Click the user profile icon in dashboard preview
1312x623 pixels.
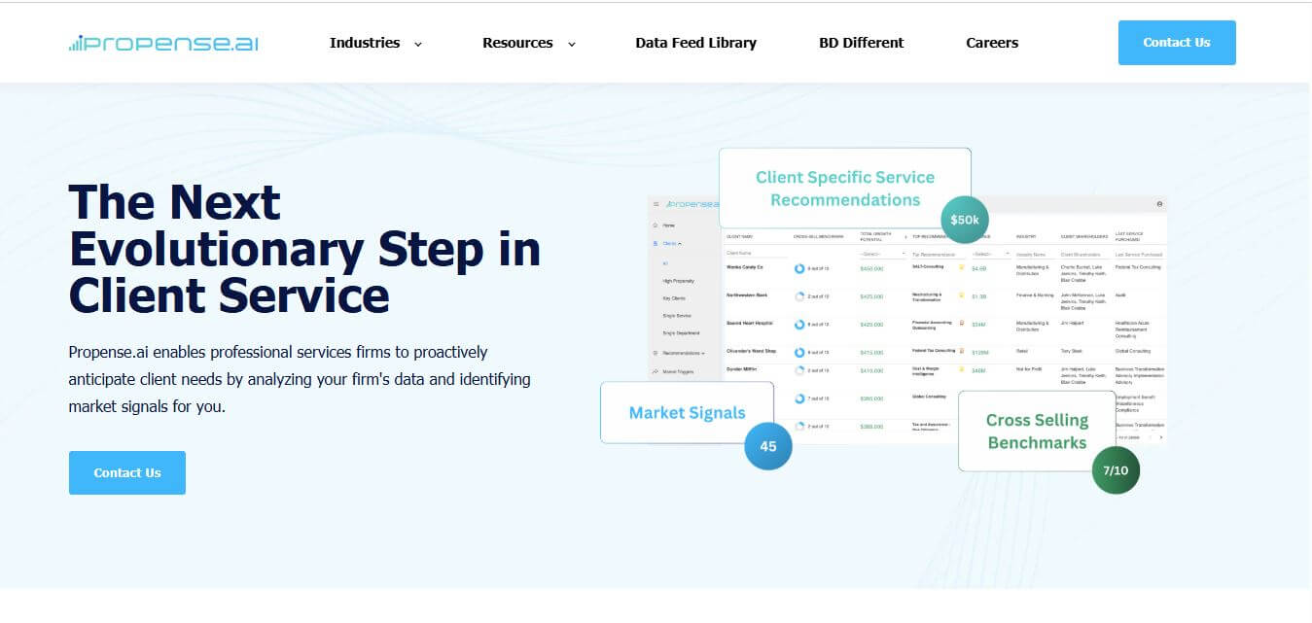coord(1159,204)
